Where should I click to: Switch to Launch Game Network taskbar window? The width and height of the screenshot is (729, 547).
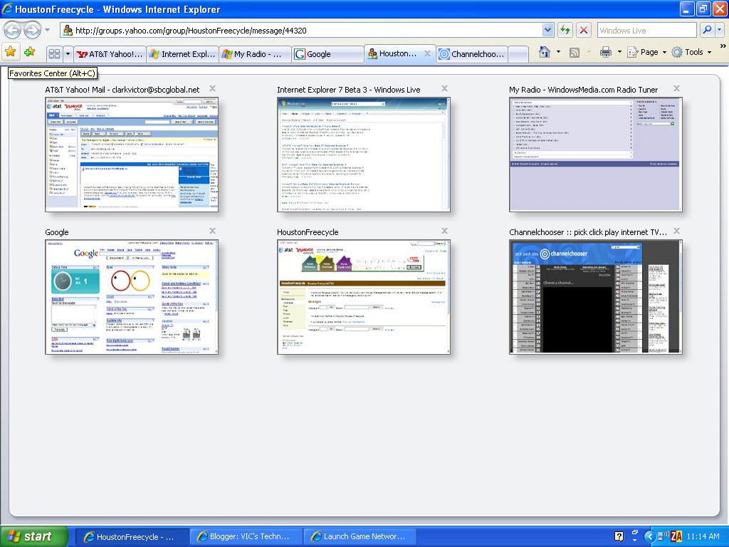(360, 537)
